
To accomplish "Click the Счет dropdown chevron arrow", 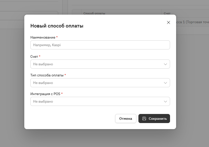I will click(x=165, y=64).
